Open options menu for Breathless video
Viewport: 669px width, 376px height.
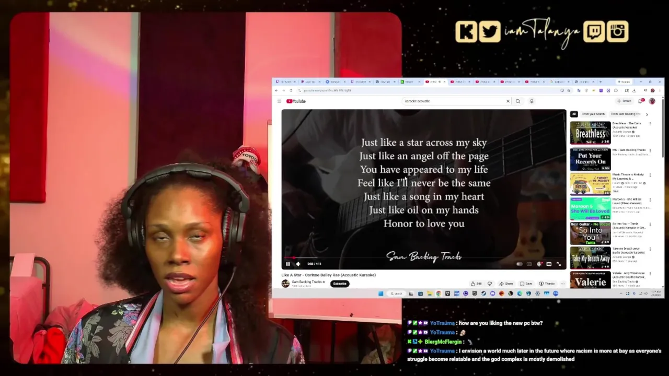650,124
